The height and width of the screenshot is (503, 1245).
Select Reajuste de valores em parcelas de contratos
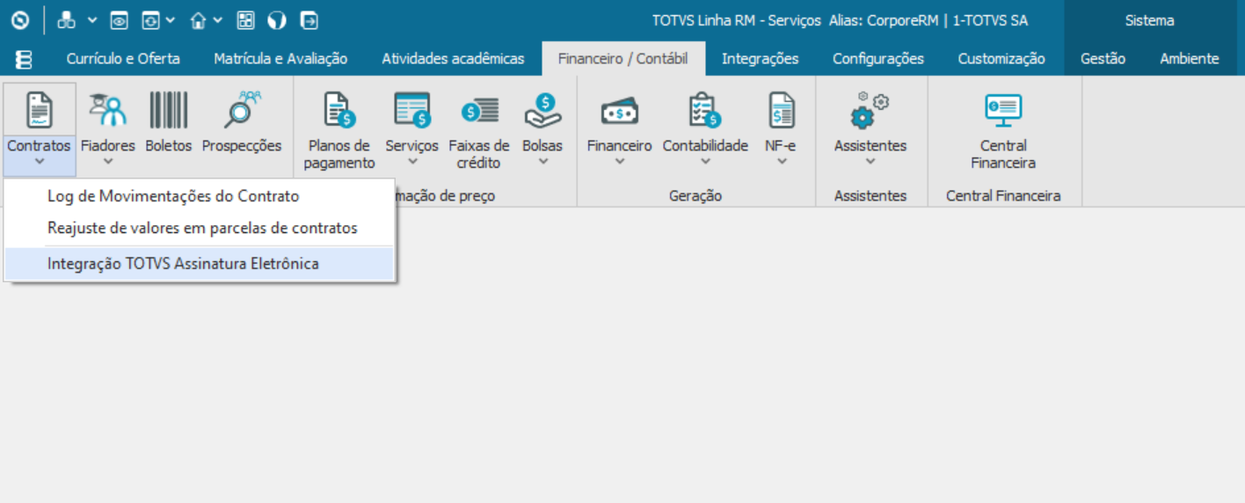200,228
